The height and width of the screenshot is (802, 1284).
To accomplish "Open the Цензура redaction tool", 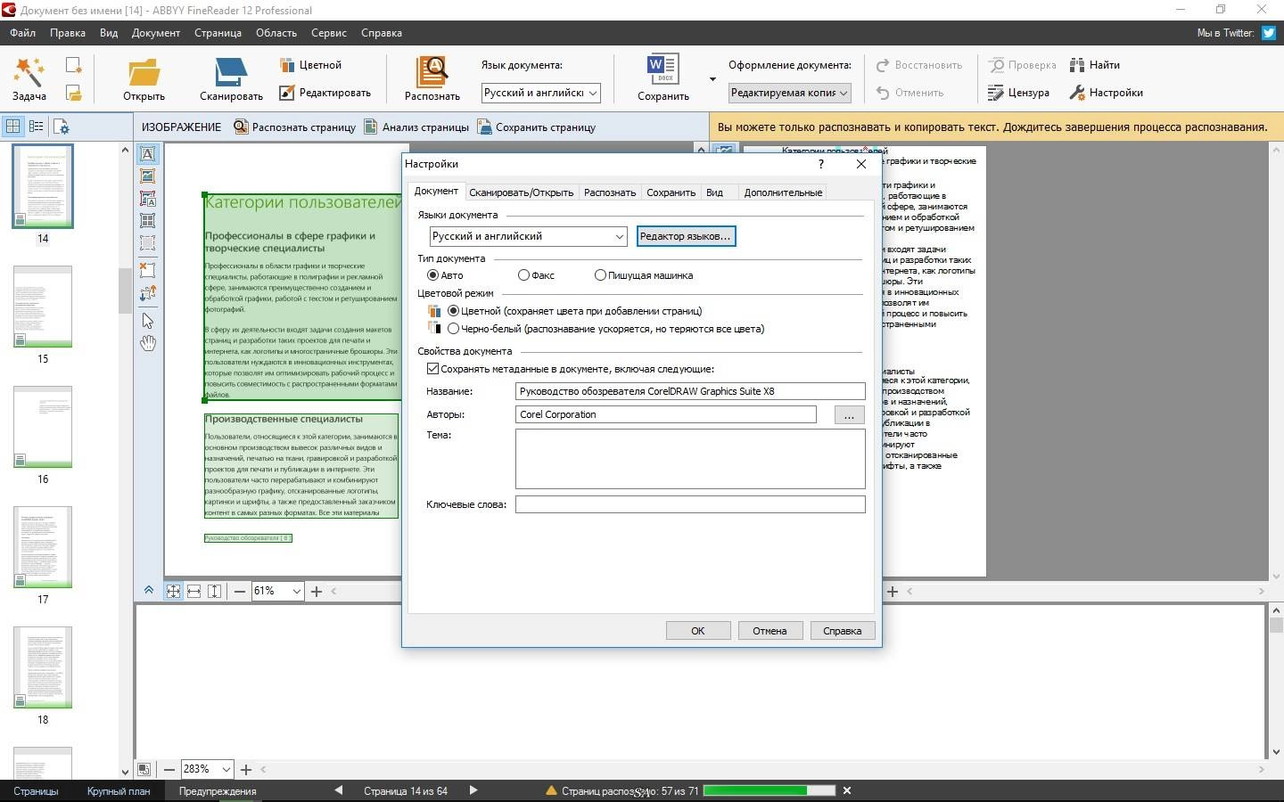I will [x=1018, y=92].
